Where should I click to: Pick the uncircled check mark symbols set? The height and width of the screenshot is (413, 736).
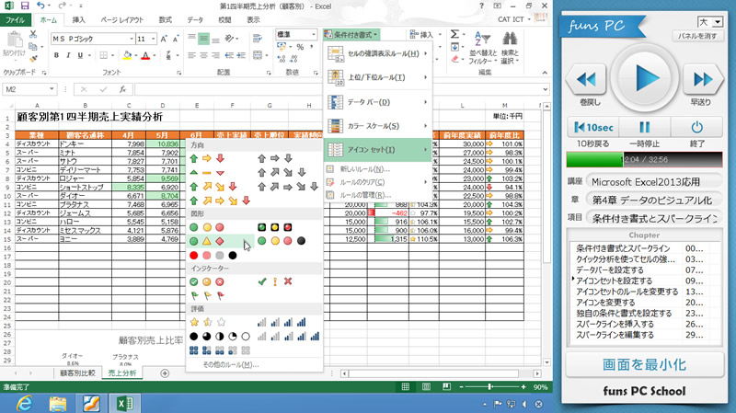point(275,281)
